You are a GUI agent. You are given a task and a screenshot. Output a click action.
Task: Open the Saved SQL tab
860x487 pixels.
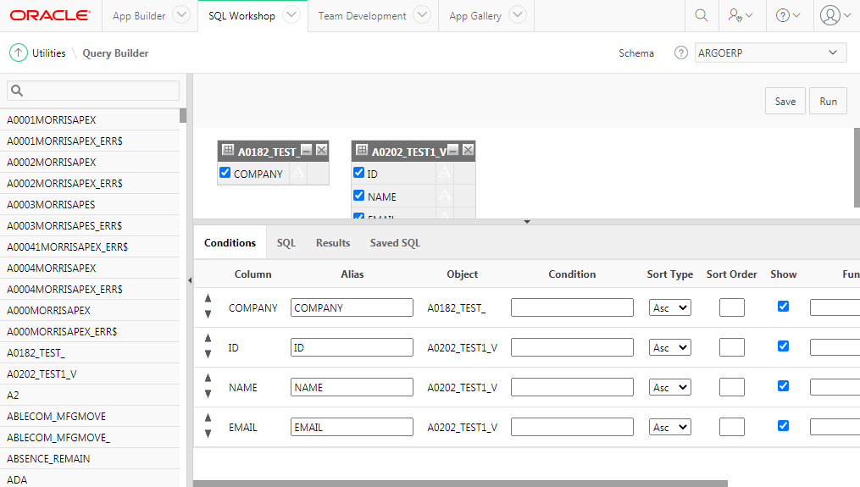[395, 242]
